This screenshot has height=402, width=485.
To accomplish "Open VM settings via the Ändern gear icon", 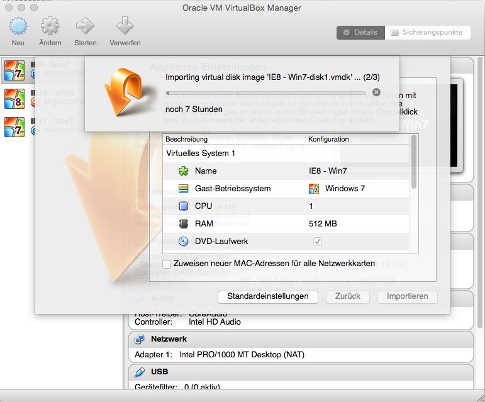I will 50,26.
